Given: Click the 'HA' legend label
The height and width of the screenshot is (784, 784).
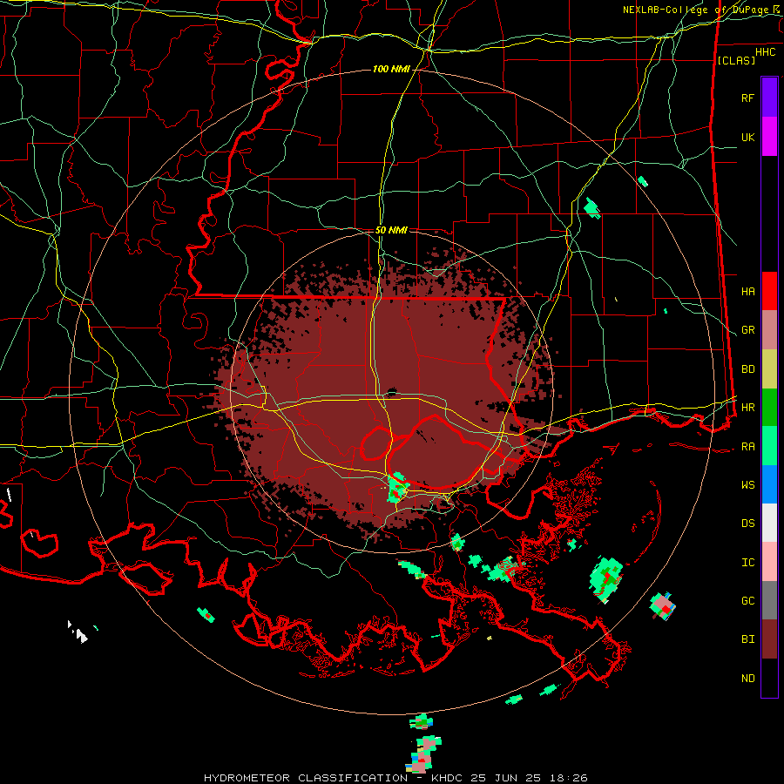Looking at the screenshot, I should pos(747,292).
